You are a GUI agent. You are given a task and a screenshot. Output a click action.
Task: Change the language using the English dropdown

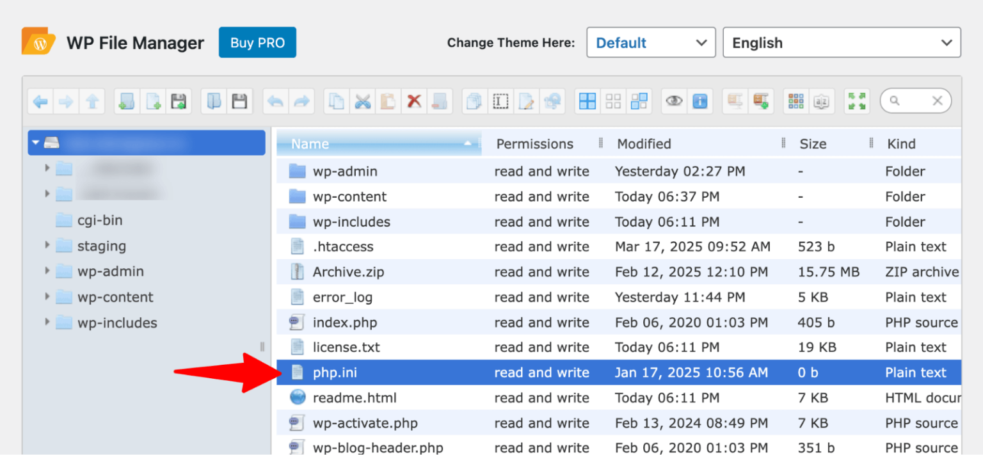click(842, 42)
